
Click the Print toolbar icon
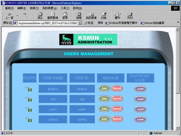[x=130, y=15]
